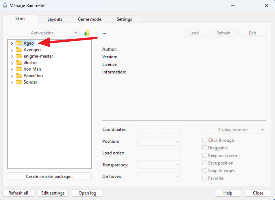Click the Edit button

252,33
